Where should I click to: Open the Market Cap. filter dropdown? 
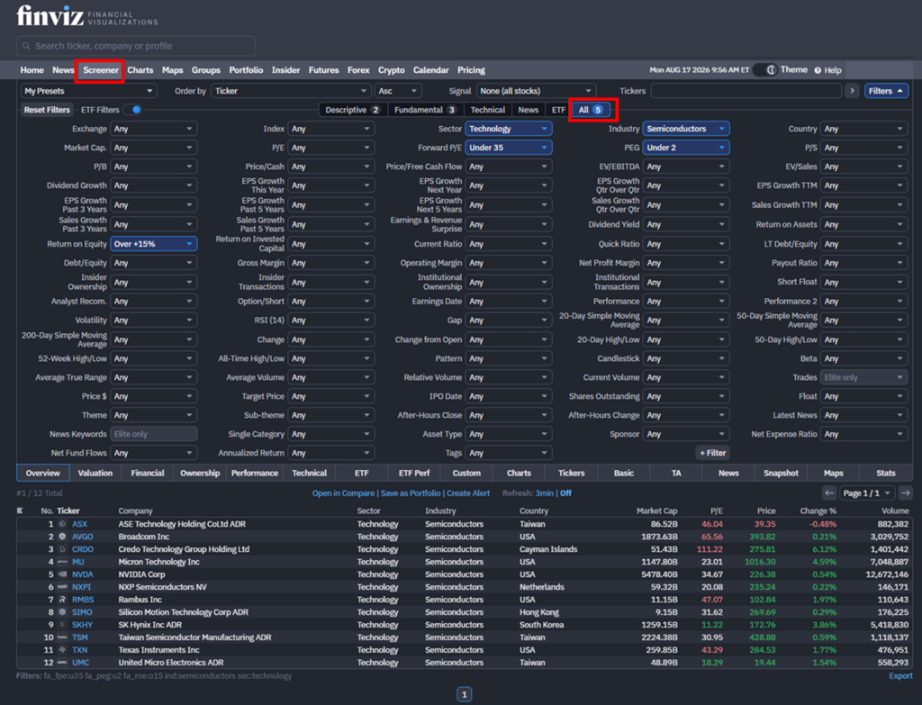point(153,148)
